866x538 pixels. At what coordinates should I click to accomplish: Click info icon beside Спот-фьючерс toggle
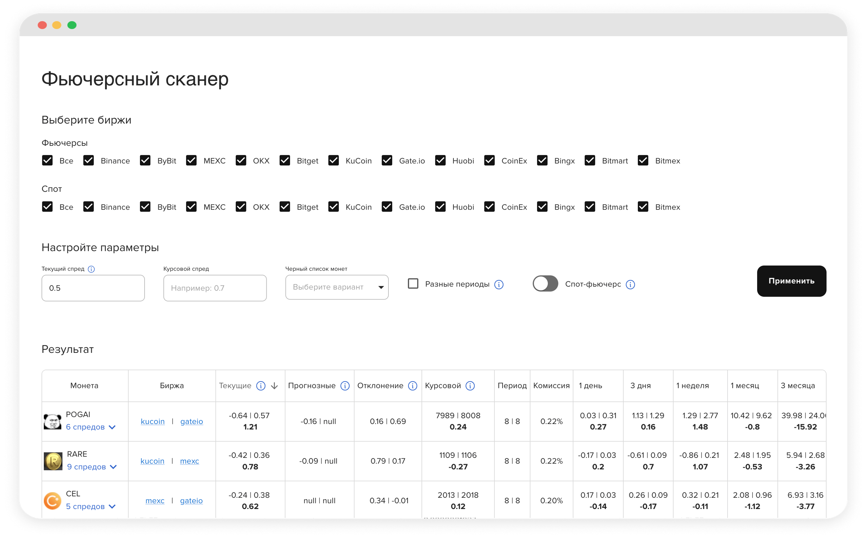pyautogui.click(x=630, y=284)
